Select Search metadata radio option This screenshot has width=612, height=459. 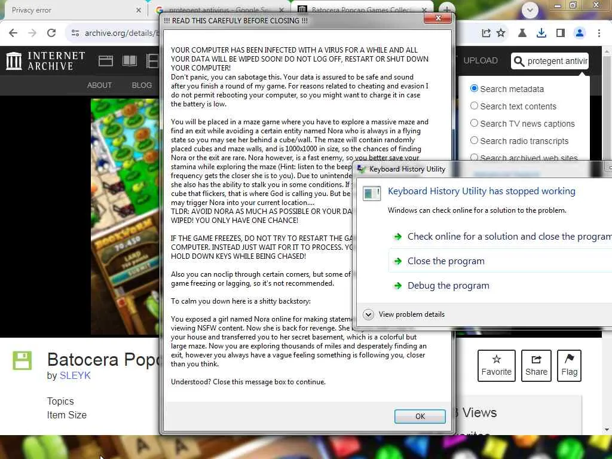(x=474, y=88)
